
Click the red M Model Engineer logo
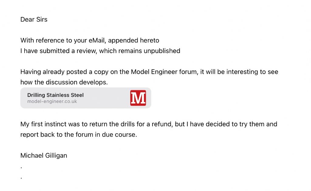[x=138, y=98]
